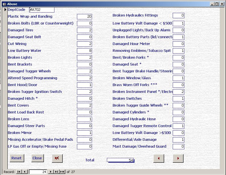Viewport: 226px width, 175px height.
Task: Edit the Broken Mirror count
Action: (84, 133)
